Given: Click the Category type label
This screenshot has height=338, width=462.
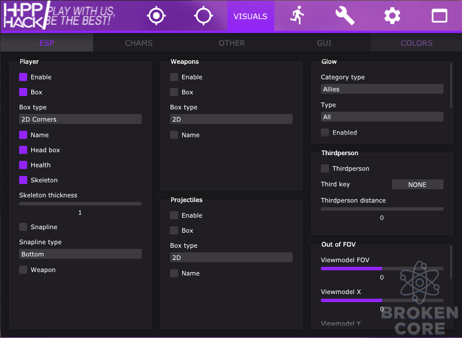Looking at the screenshot, I should (x=342, y=77).
